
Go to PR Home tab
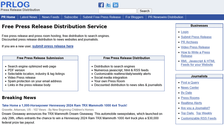8,17
